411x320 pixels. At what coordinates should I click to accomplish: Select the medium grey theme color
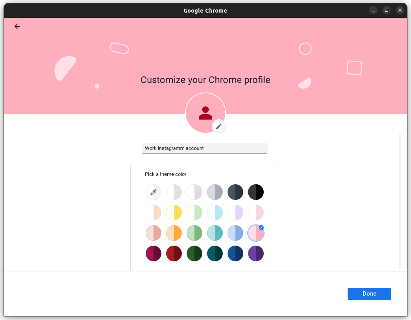pyautogui.click(x=215, y=192)
